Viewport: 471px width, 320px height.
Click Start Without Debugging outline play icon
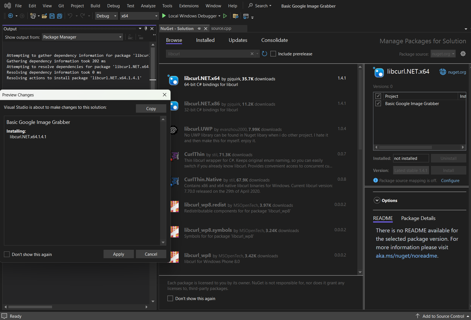click(225, 16)
